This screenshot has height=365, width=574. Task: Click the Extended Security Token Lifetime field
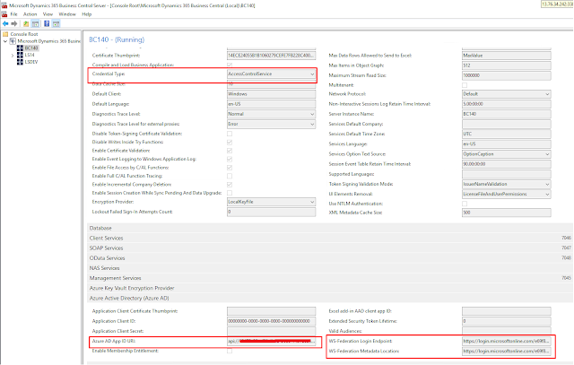(506, 321)
